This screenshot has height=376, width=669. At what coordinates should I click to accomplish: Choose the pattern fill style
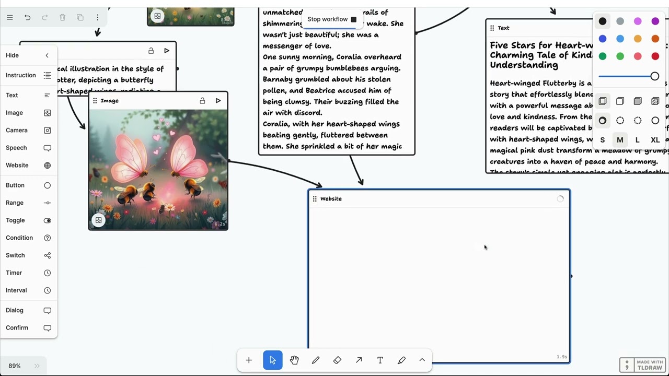[655, 101]
